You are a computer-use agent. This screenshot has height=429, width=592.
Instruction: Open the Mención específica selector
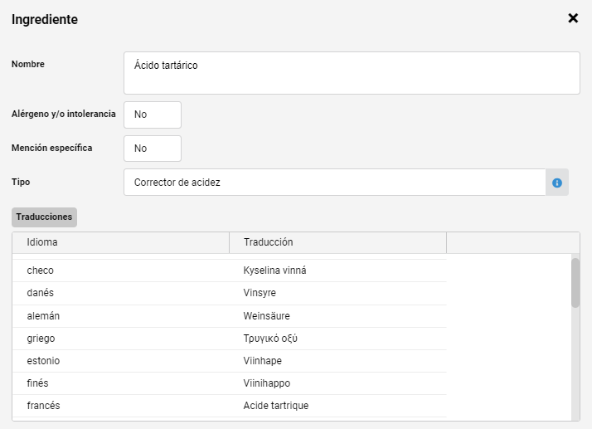[x=153, y=149]
